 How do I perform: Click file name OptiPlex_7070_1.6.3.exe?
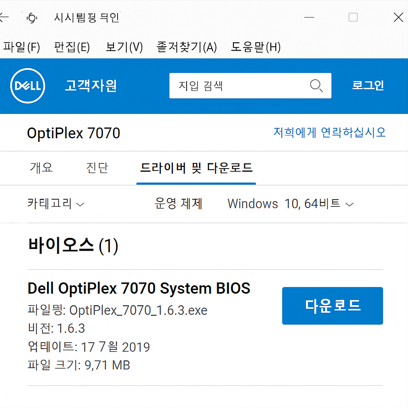(x=138, y=310)
